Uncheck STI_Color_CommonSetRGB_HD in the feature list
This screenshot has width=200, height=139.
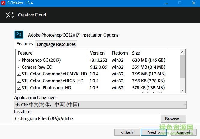point(19,81)
